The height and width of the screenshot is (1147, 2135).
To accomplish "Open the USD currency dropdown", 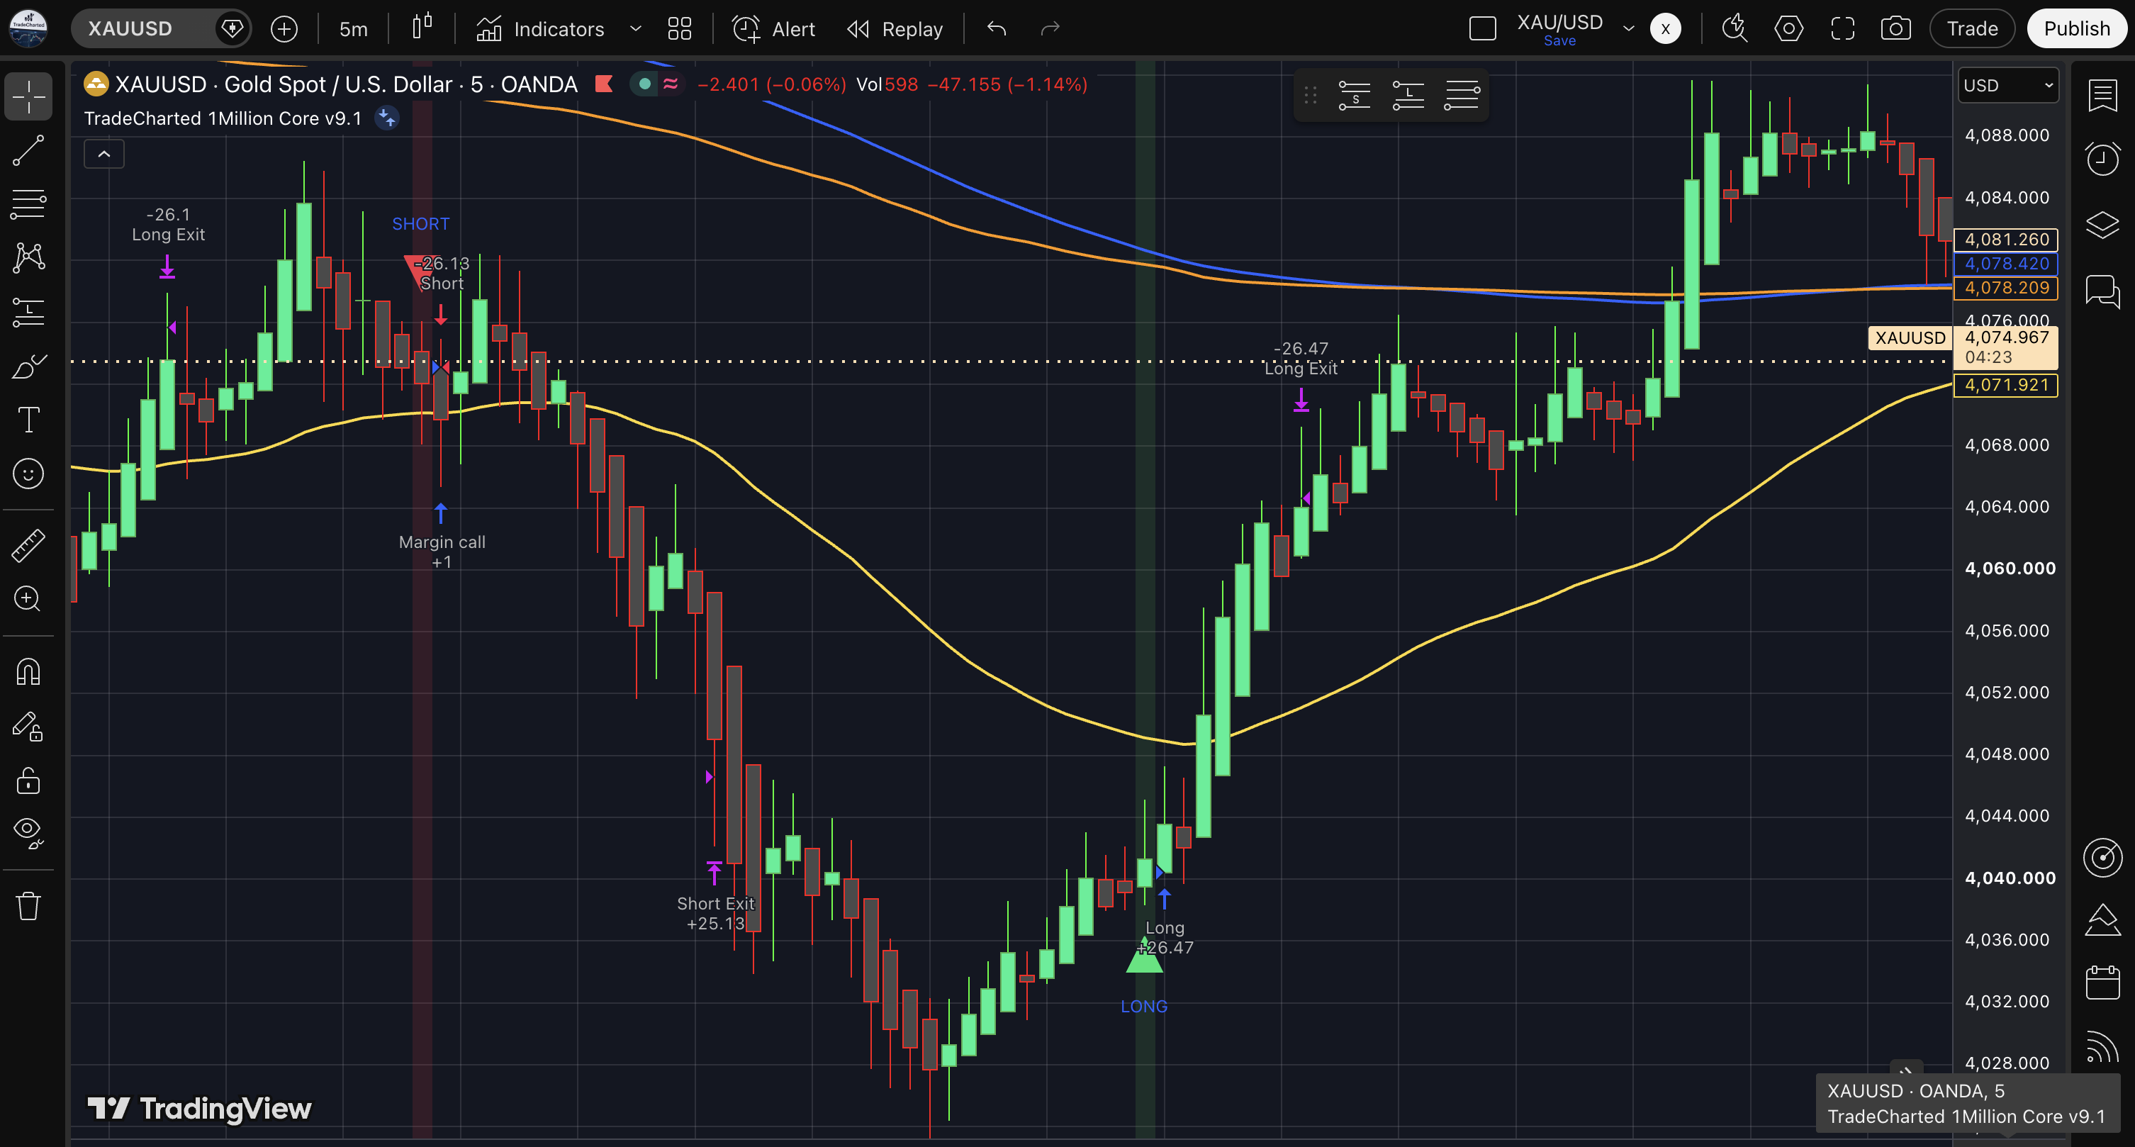I will (2008, 85).
